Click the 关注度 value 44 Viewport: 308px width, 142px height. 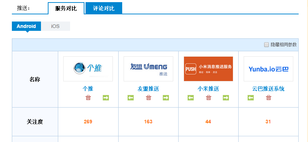click(x=208, y=122)
